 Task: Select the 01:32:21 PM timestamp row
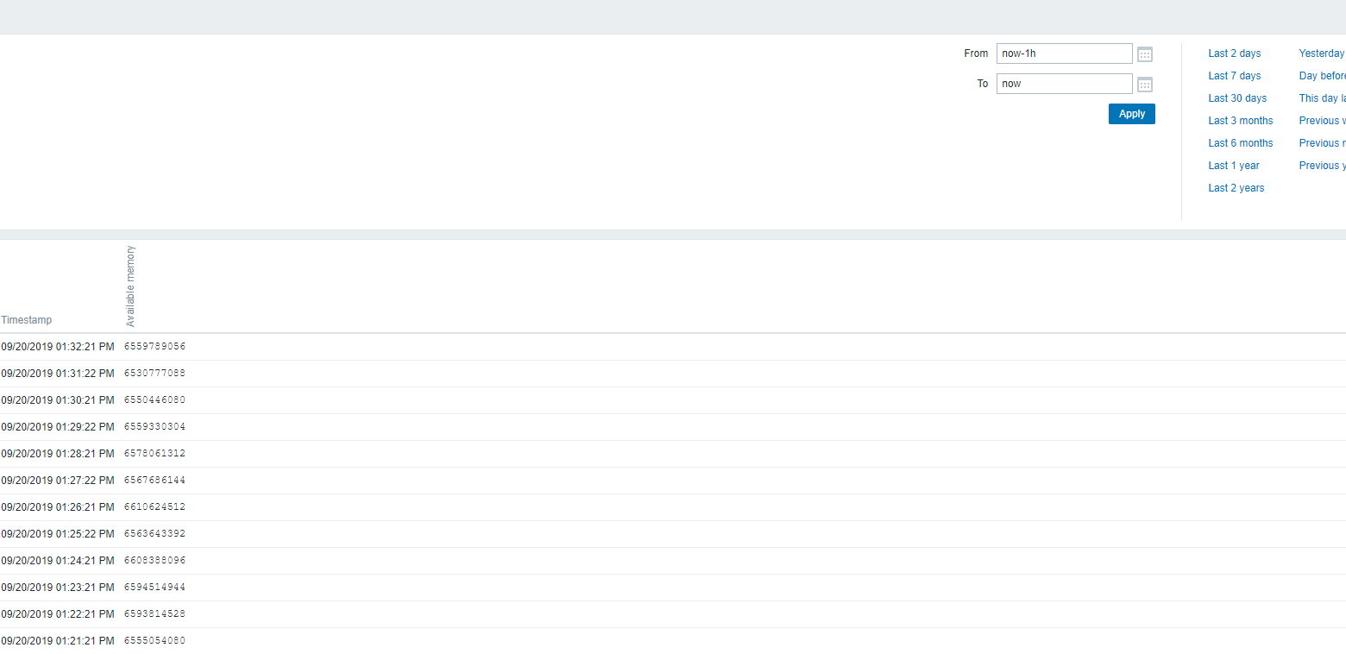[58, 347]
